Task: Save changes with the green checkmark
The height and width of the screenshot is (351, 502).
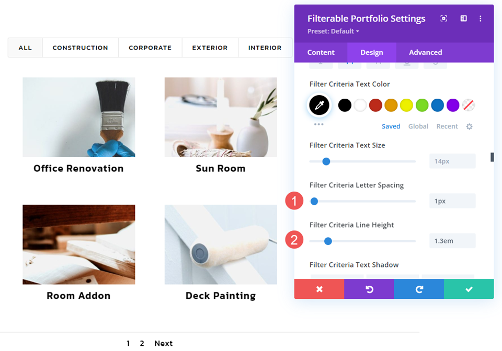Action: point(469,289)
